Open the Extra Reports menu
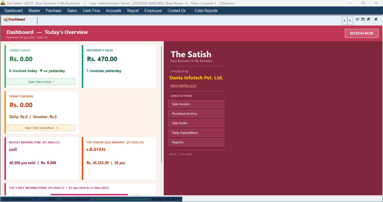The image size is (383, 202). tap(206, 11)
